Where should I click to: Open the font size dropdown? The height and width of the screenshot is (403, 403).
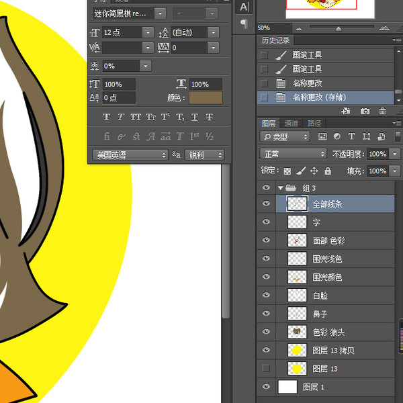148,33
